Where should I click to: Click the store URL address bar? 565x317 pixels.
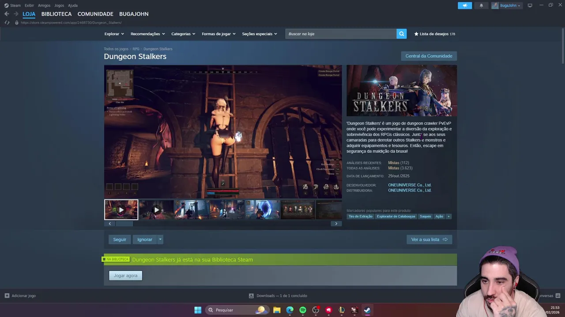71,22
